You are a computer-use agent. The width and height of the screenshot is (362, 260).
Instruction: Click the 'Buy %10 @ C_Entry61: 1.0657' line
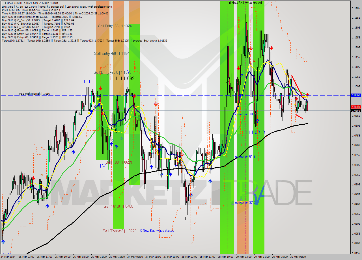coord(38,23)
